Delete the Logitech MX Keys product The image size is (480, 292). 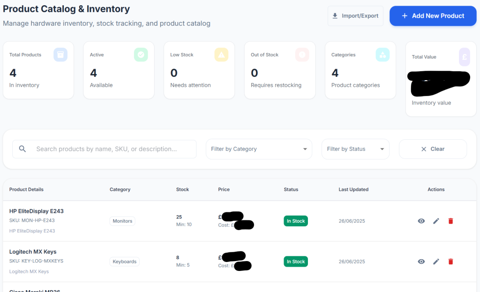tap(450, 262)
